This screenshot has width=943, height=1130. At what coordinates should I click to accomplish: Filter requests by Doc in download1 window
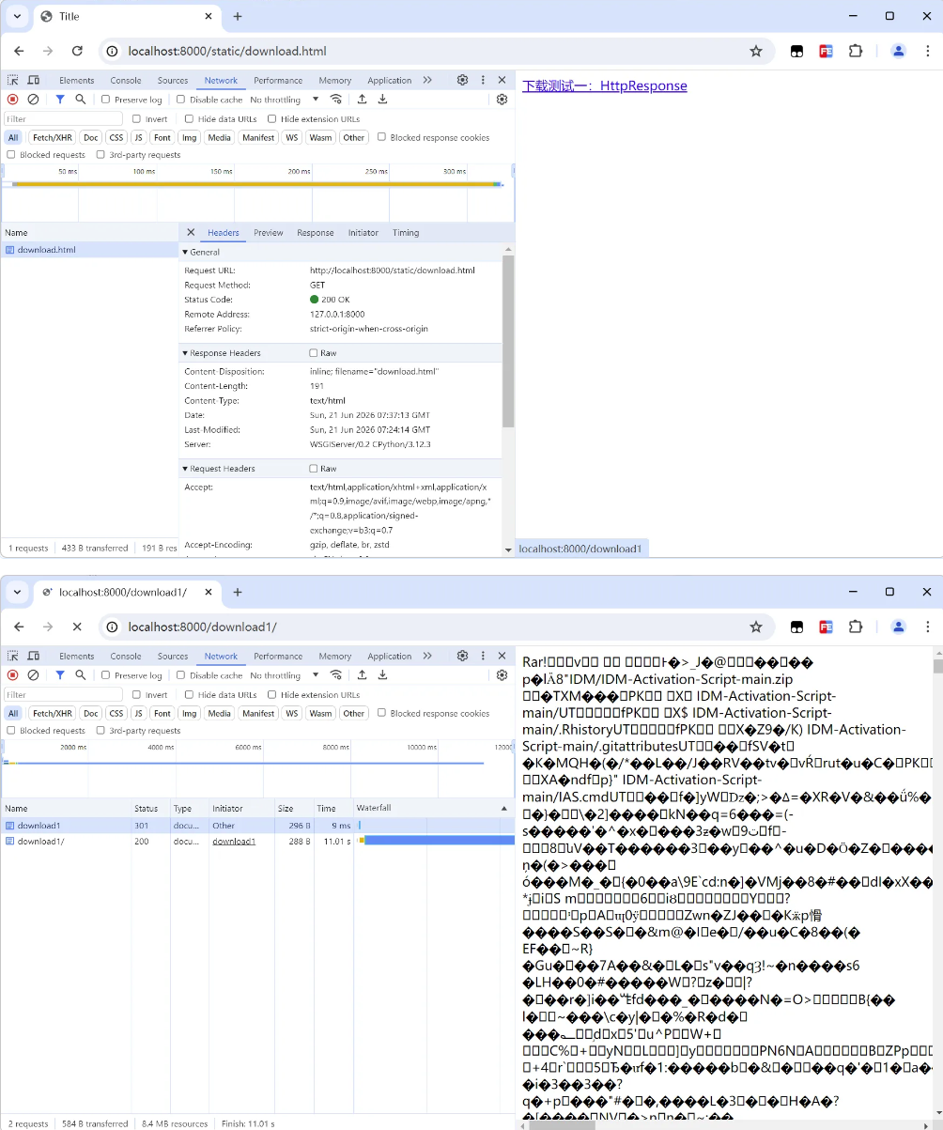pyautogui.click(x=91, y=713)
